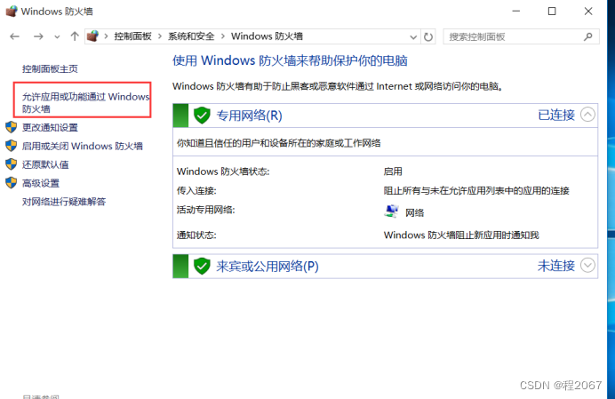Open the address bar history dropdown
This screenshot has height=399, width=615.
pyautogui.click(x=413, y=37)
